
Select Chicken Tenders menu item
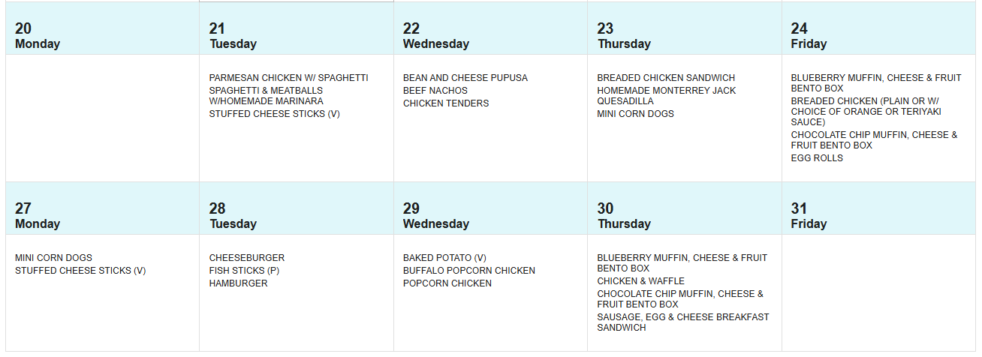[445, 103]
